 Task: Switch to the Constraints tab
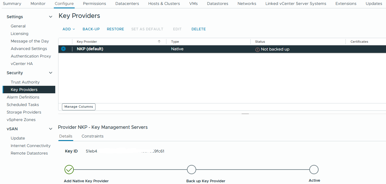(x=93, y=136)
